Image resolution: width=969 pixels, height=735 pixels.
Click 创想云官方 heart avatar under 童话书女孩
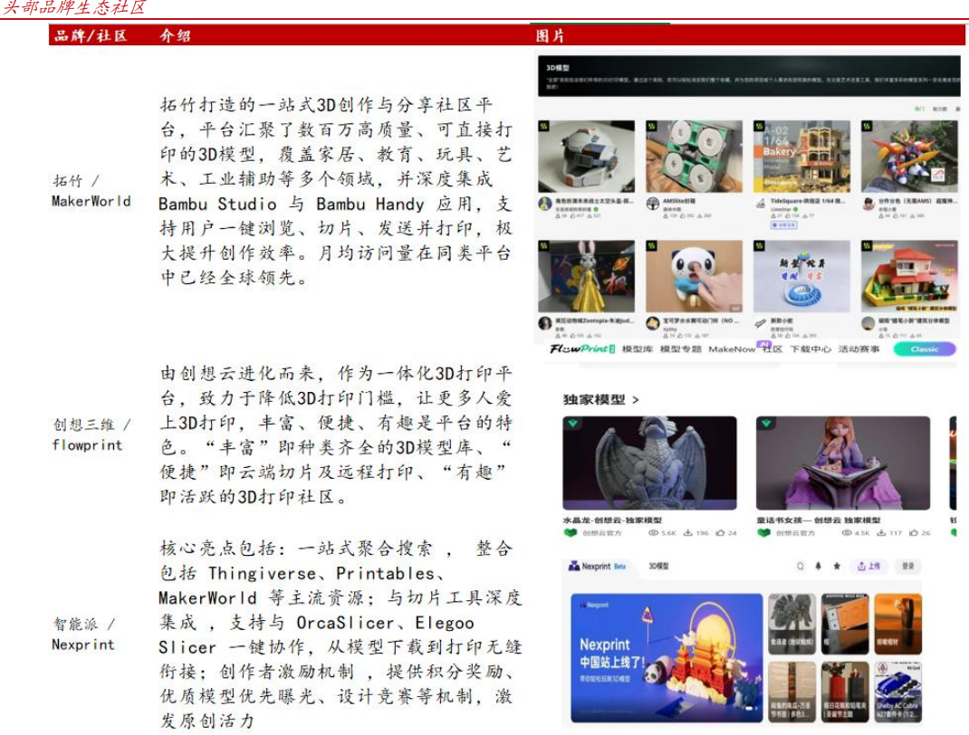pyautogui.click(x=763, y=532)
